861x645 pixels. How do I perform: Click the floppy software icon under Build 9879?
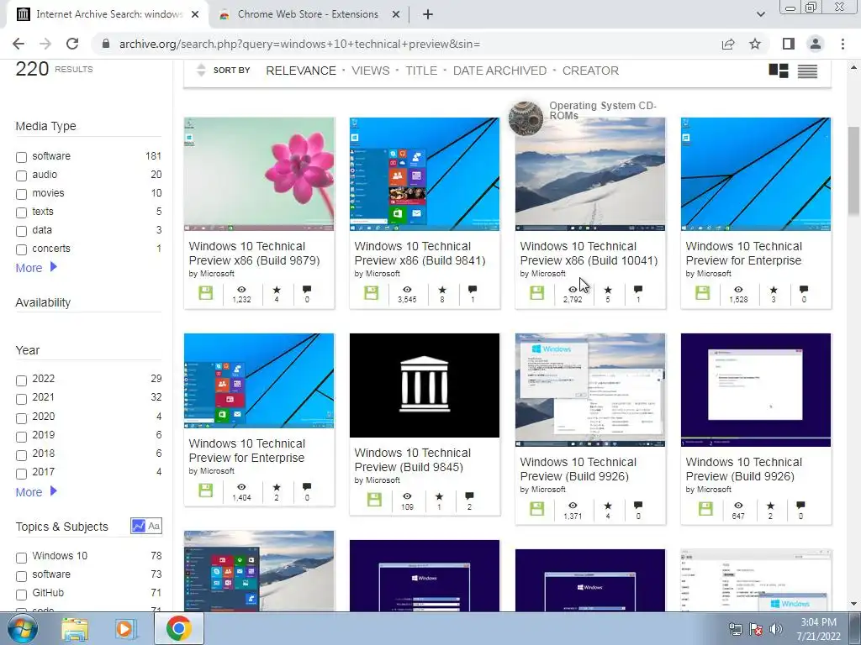[x=205, y=293]
